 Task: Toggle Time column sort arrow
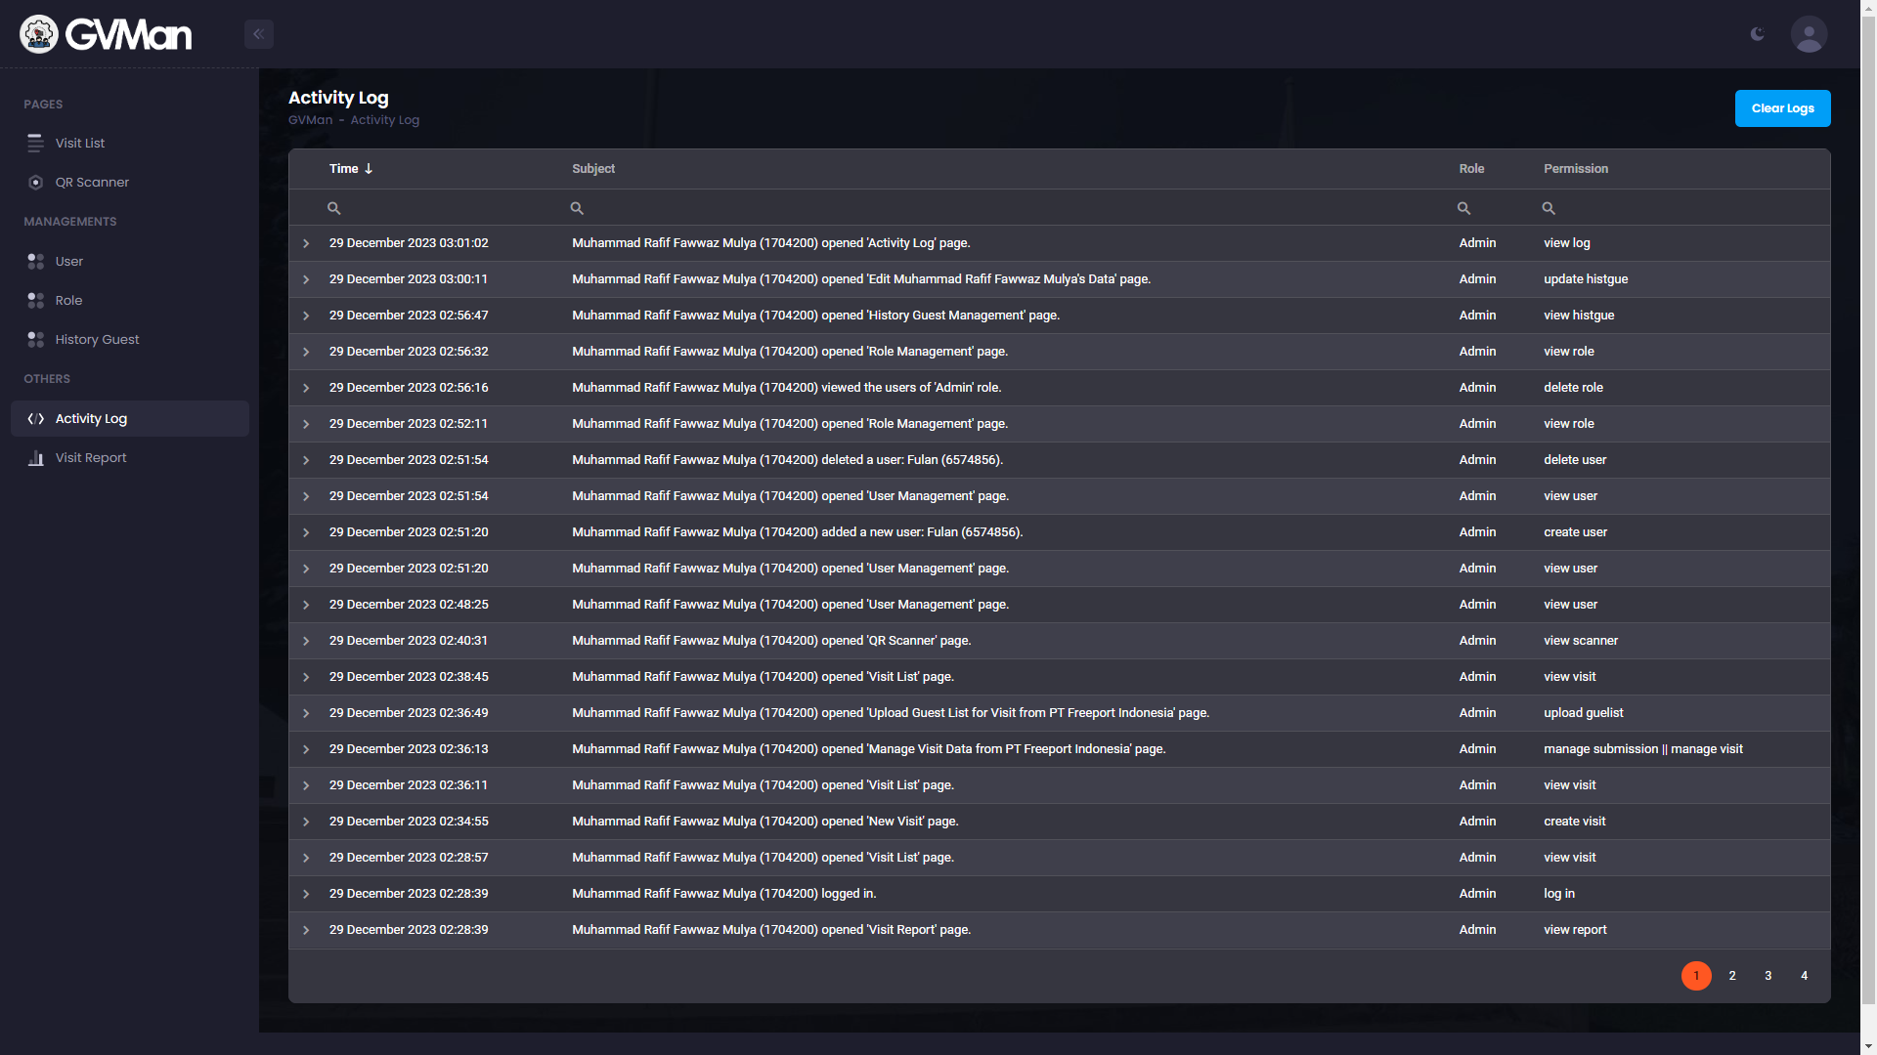click(x=369, y=169)
